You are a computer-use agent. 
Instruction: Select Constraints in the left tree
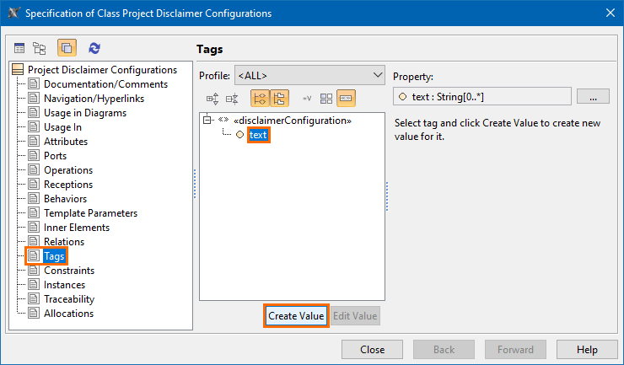[x=69, y=271]
